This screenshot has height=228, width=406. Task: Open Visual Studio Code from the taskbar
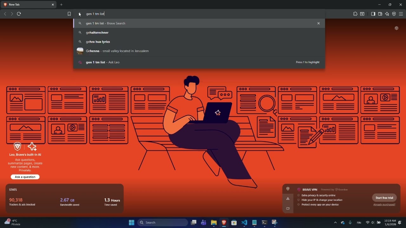click(x=244, y=223)
